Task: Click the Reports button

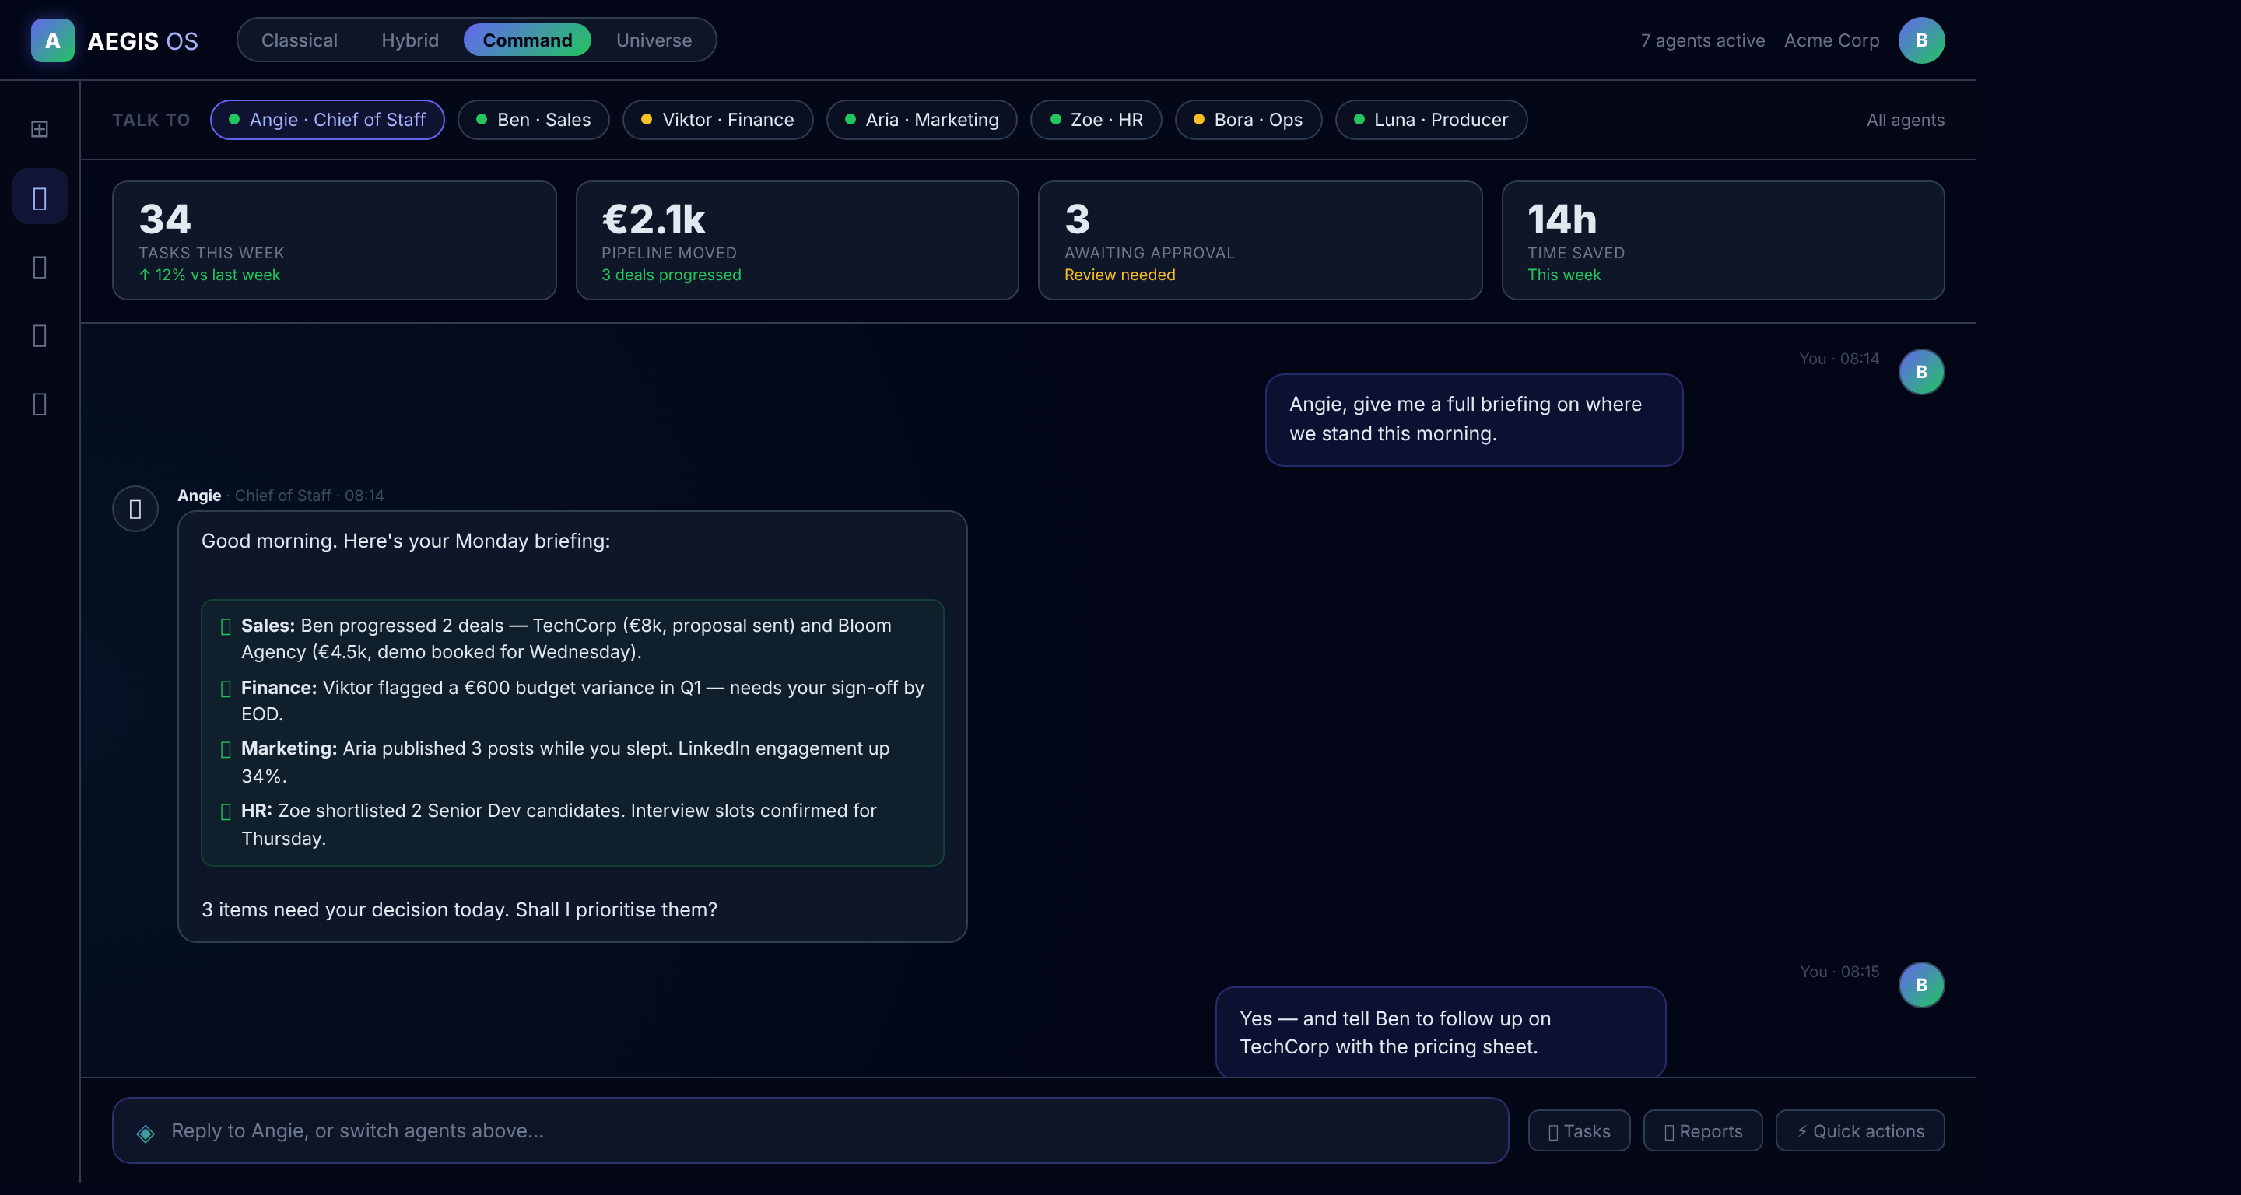Action: [1702, 1130]
